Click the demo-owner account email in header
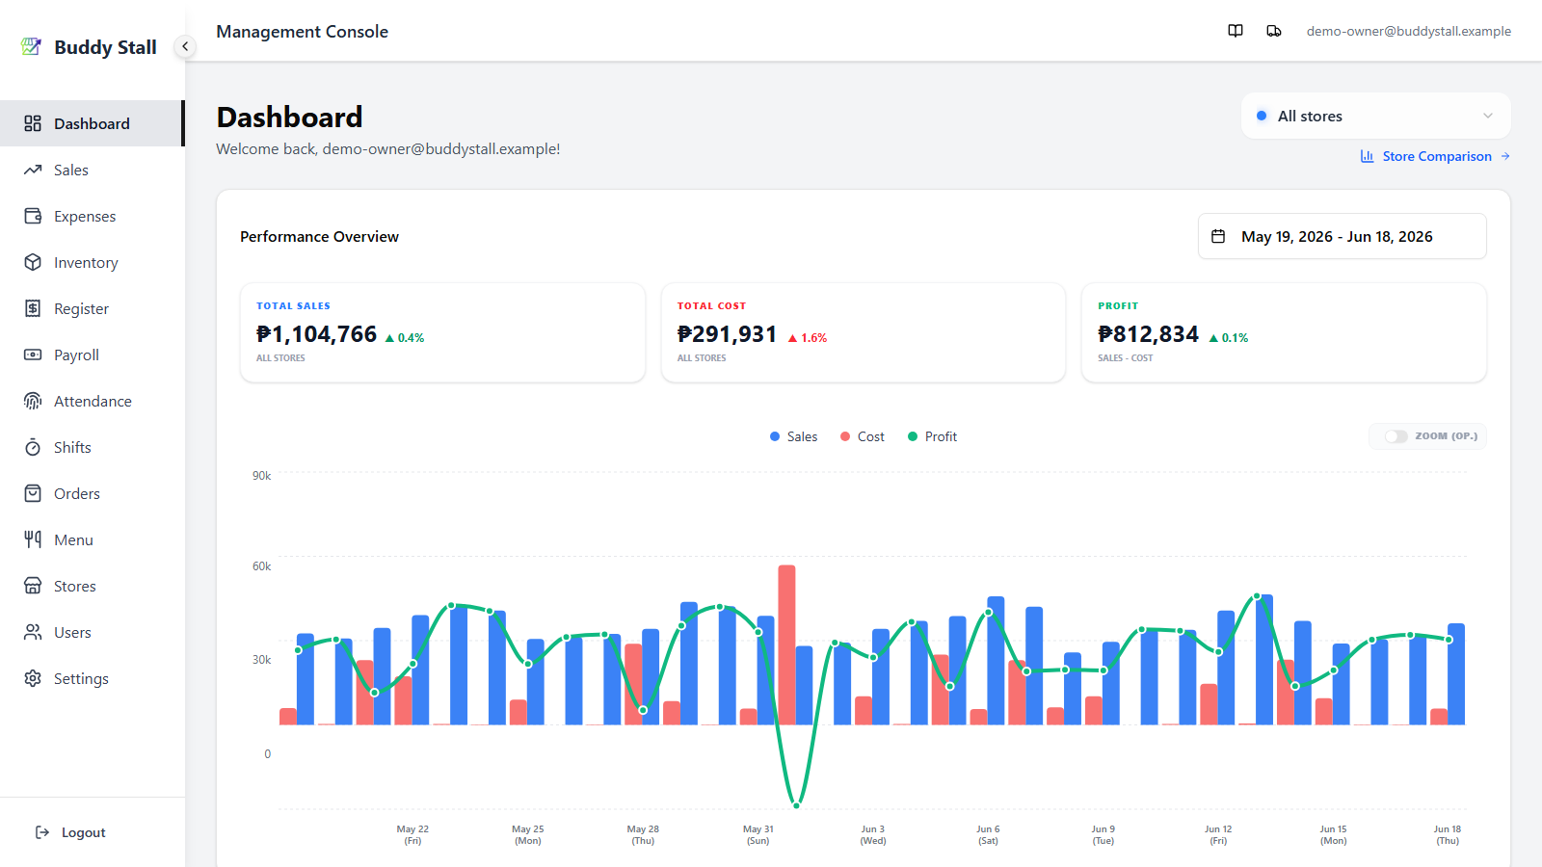 tap(1409, 31)
